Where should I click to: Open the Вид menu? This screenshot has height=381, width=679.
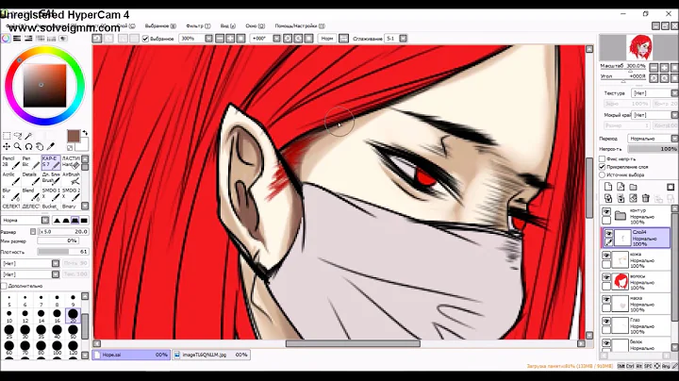[228, 26]
